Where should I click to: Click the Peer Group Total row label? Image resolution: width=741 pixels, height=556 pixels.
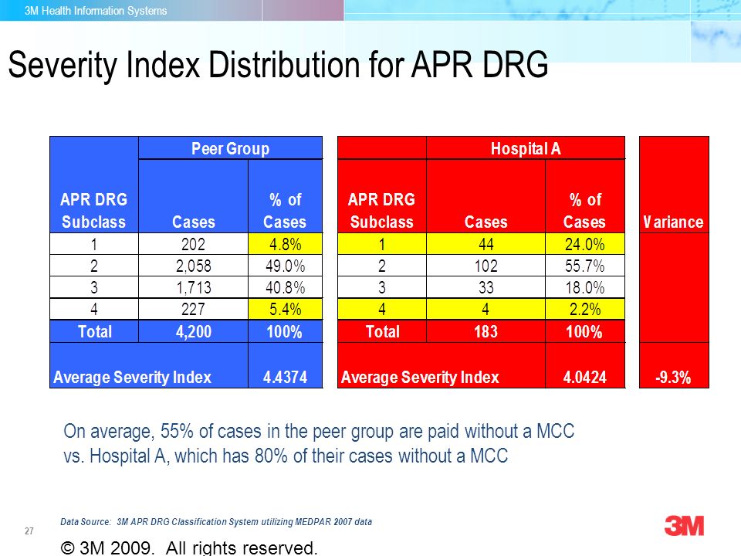94,331
